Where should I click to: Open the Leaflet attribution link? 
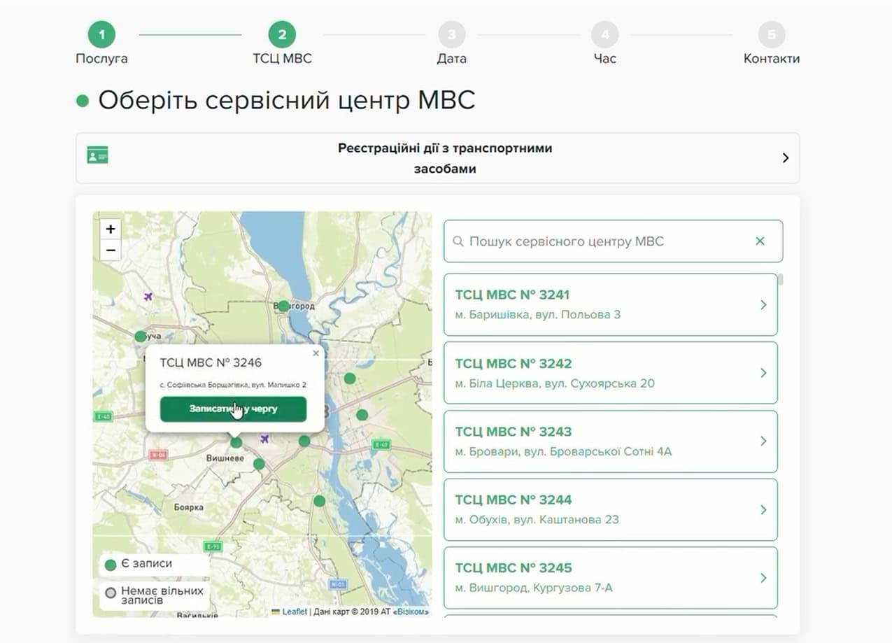click(x=295, y=612)
